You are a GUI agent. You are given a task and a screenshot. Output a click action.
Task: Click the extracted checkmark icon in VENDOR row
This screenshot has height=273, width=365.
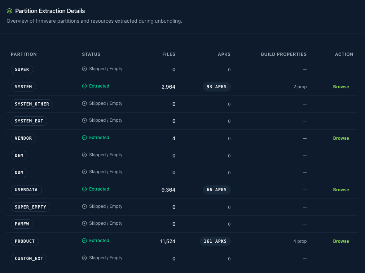[84, 138]
